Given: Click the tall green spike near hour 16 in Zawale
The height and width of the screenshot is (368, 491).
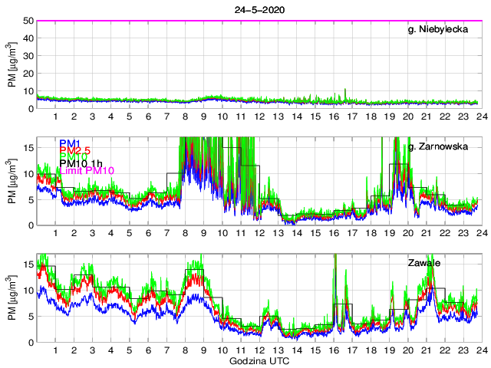Looking at the screenshot, I should point(335,268).
